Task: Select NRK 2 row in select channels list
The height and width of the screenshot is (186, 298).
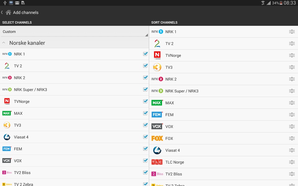Action: tap(74, 77)
